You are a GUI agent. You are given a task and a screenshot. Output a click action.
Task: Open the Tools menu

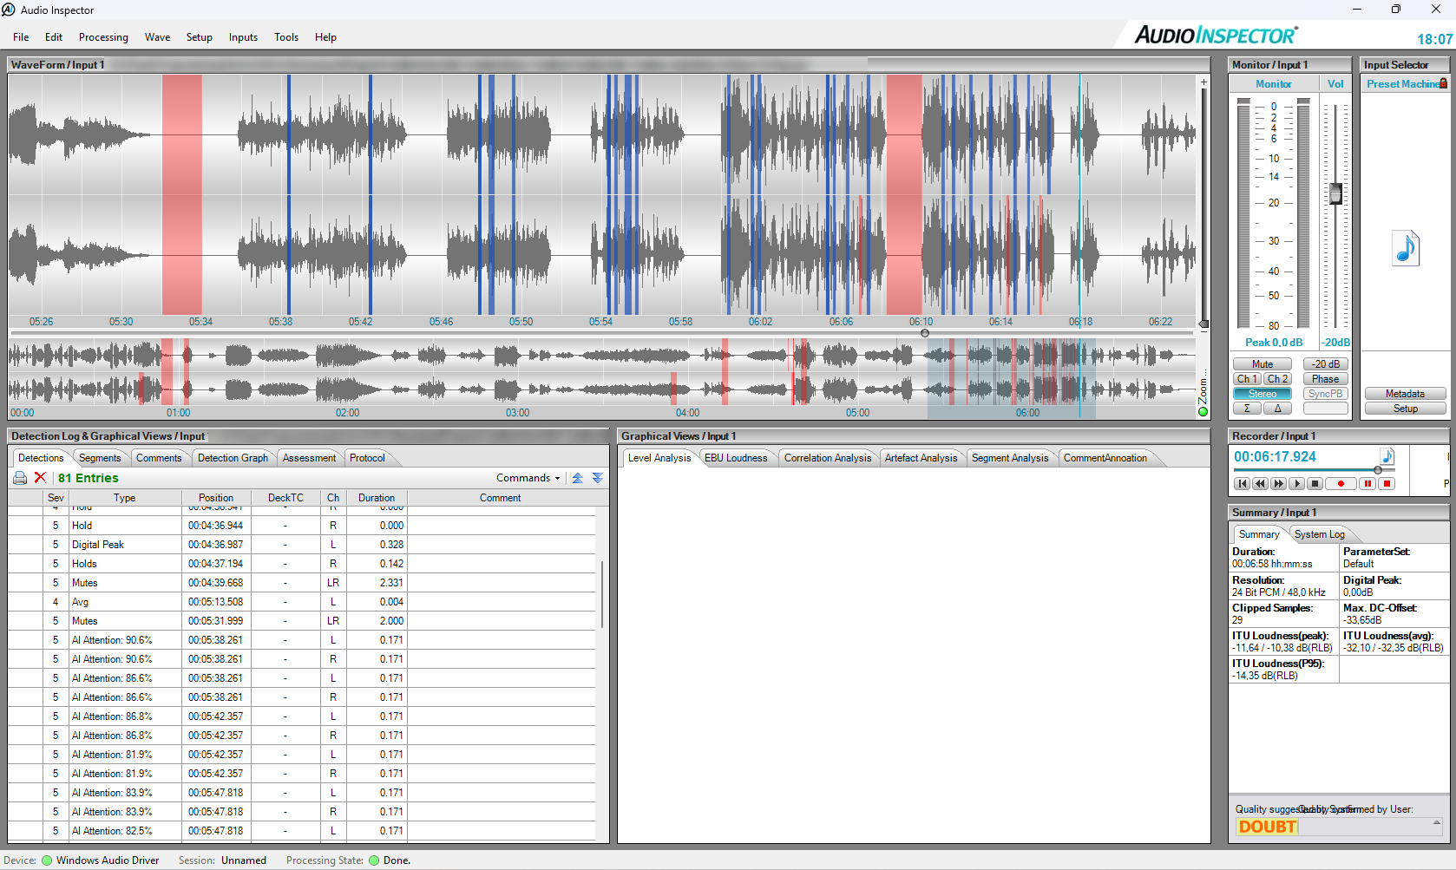pos(286,37)
